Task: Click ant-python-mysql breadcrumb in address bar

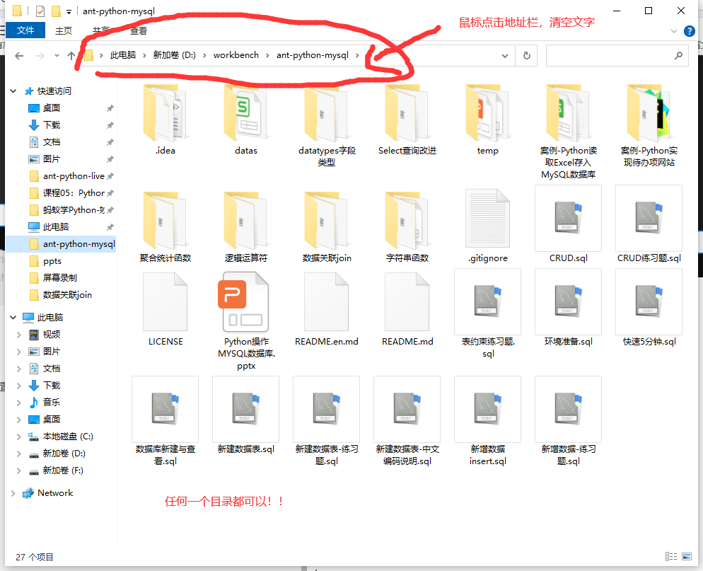Action: (x=313, y=55)
